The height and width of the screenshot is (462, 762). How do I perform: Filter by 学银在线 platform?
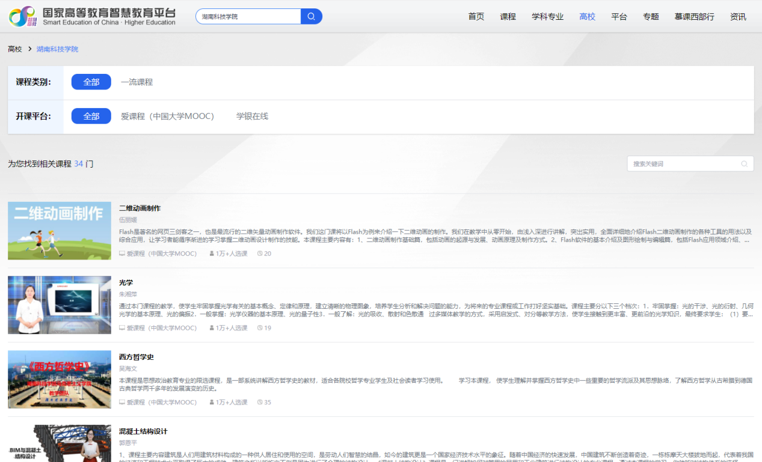[252, 116]
